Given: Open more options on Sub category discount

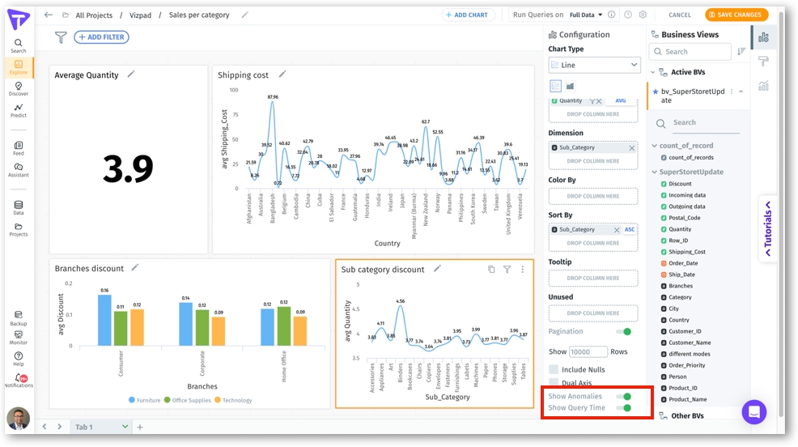Looking at the screenshot, I should (x=523, y=270).
